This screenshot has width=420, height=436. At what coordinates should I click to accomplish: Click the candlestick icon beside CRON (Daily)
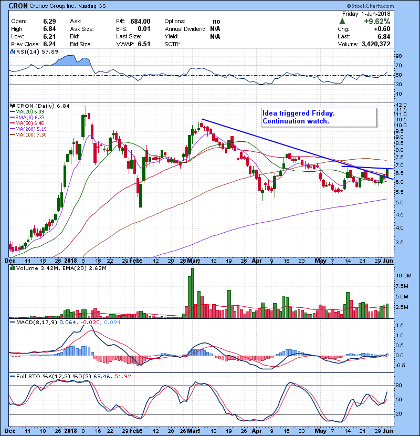point(11,106)
